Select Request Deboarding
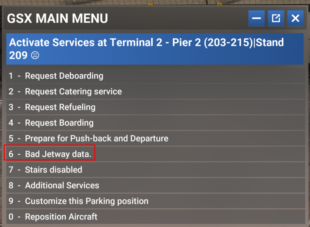 pos(64,76)
